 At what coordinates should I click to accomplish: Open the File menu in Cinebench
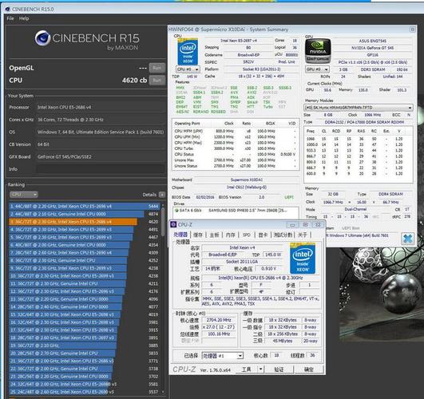click(10, 18)
